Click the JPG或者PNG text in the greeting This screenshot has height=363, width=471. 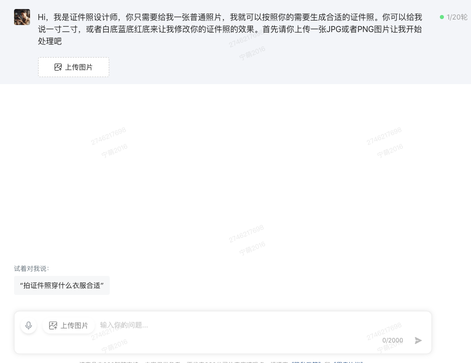[x=350, y=29]
